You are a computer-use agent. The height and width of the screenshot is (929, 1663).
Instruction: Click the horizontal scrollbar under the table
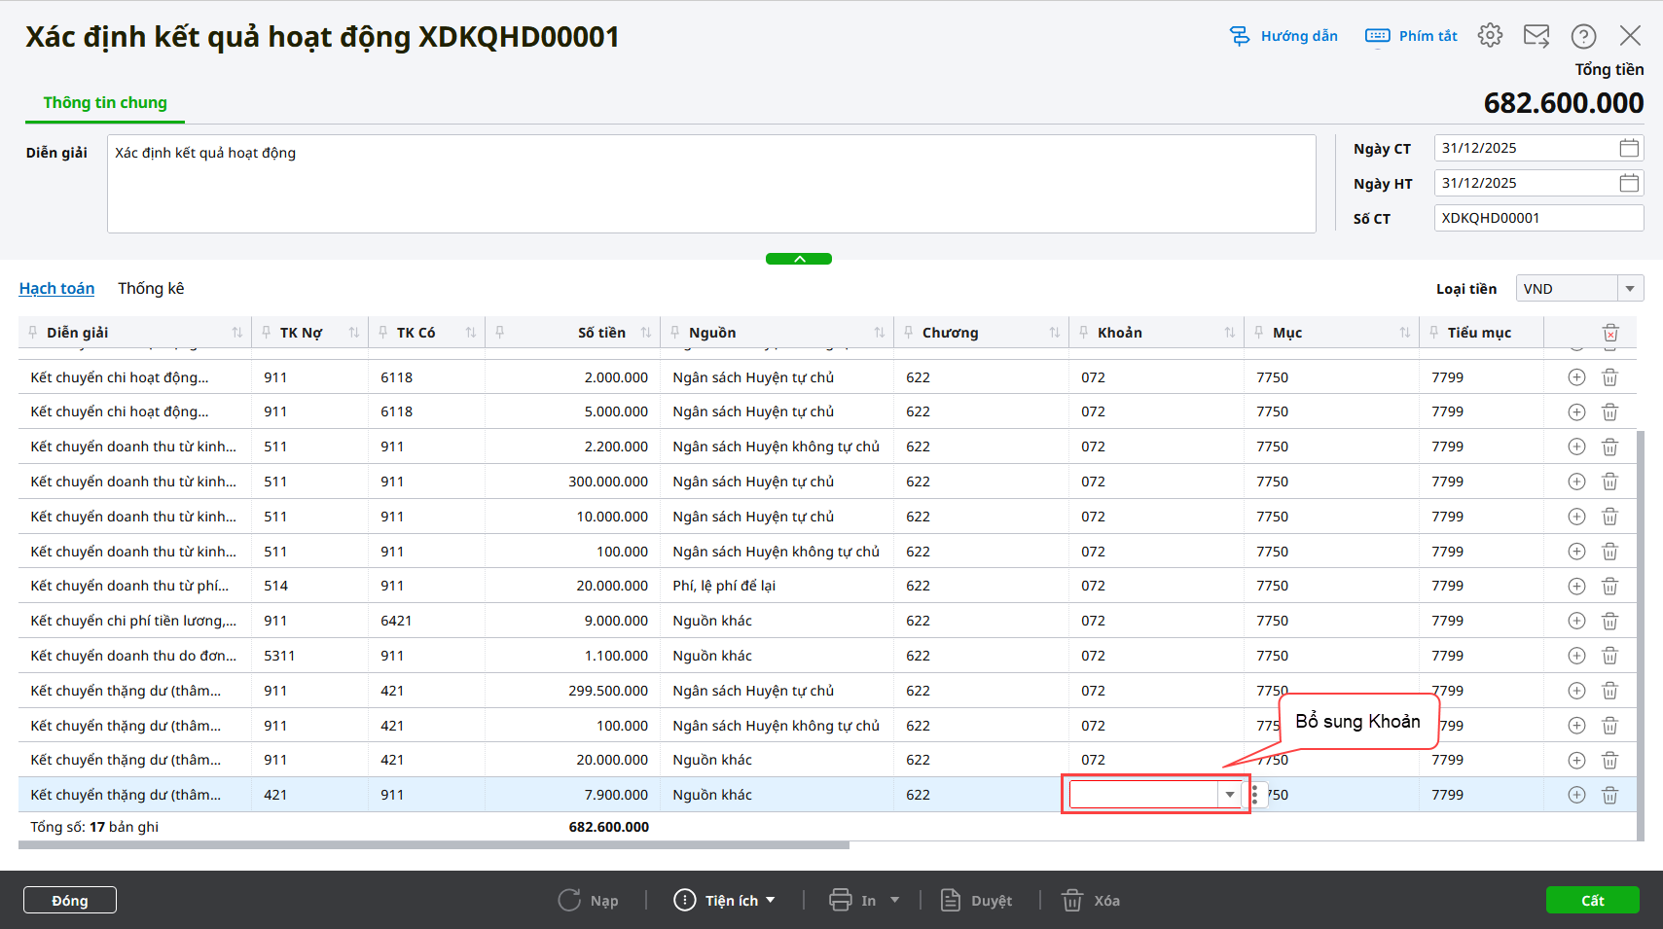coord(433,845)
